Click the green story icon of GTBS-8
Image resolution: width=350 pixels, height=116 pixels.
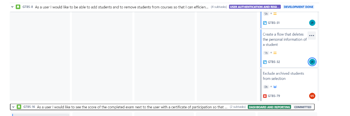(x=18, y=7)
